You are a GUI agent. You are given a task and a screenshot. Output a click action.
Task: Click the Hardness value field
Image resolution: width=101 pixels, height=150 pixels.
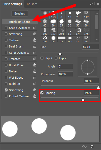(x=91, y=81)
